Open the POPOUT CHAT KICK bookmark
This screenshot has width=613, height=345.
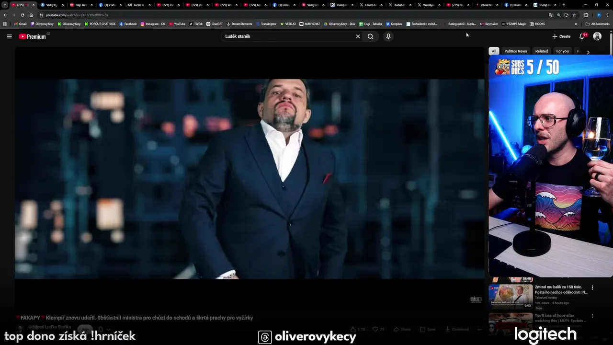(100, 23)
